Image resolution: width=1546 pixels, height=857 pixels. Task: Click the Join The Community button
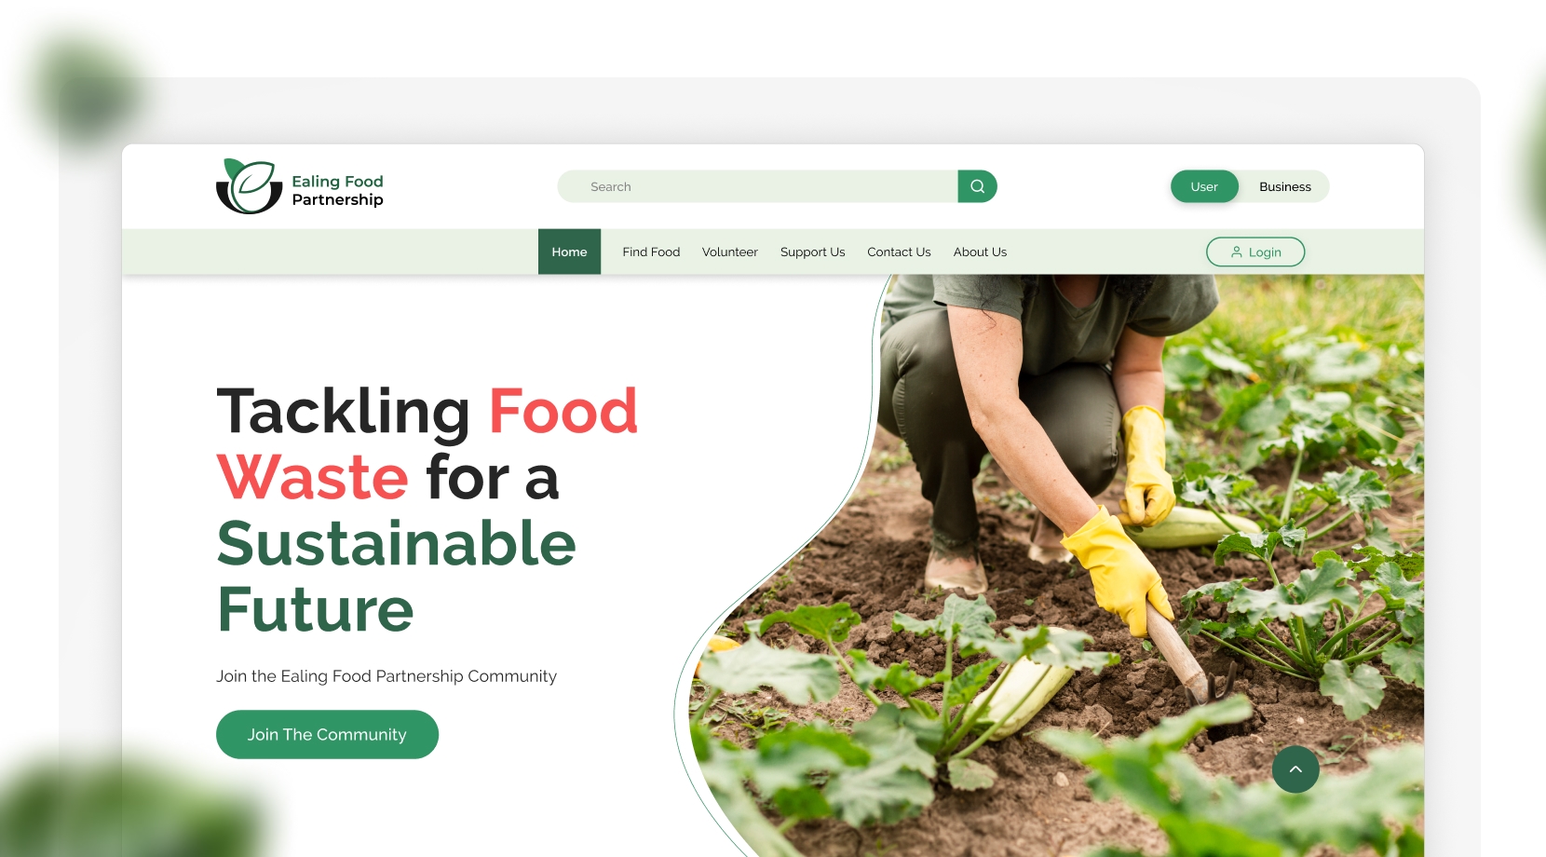327,734
